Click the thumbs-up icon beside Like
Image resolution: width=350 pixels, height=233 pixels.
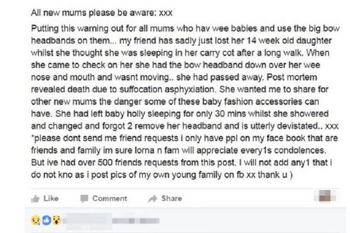click(x=35, y=198)
